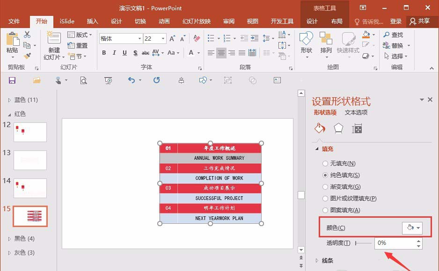439x271 pixels.
Task: Open the 文本选项 tab in Format Shape panel
Action: tap(357, 112)
